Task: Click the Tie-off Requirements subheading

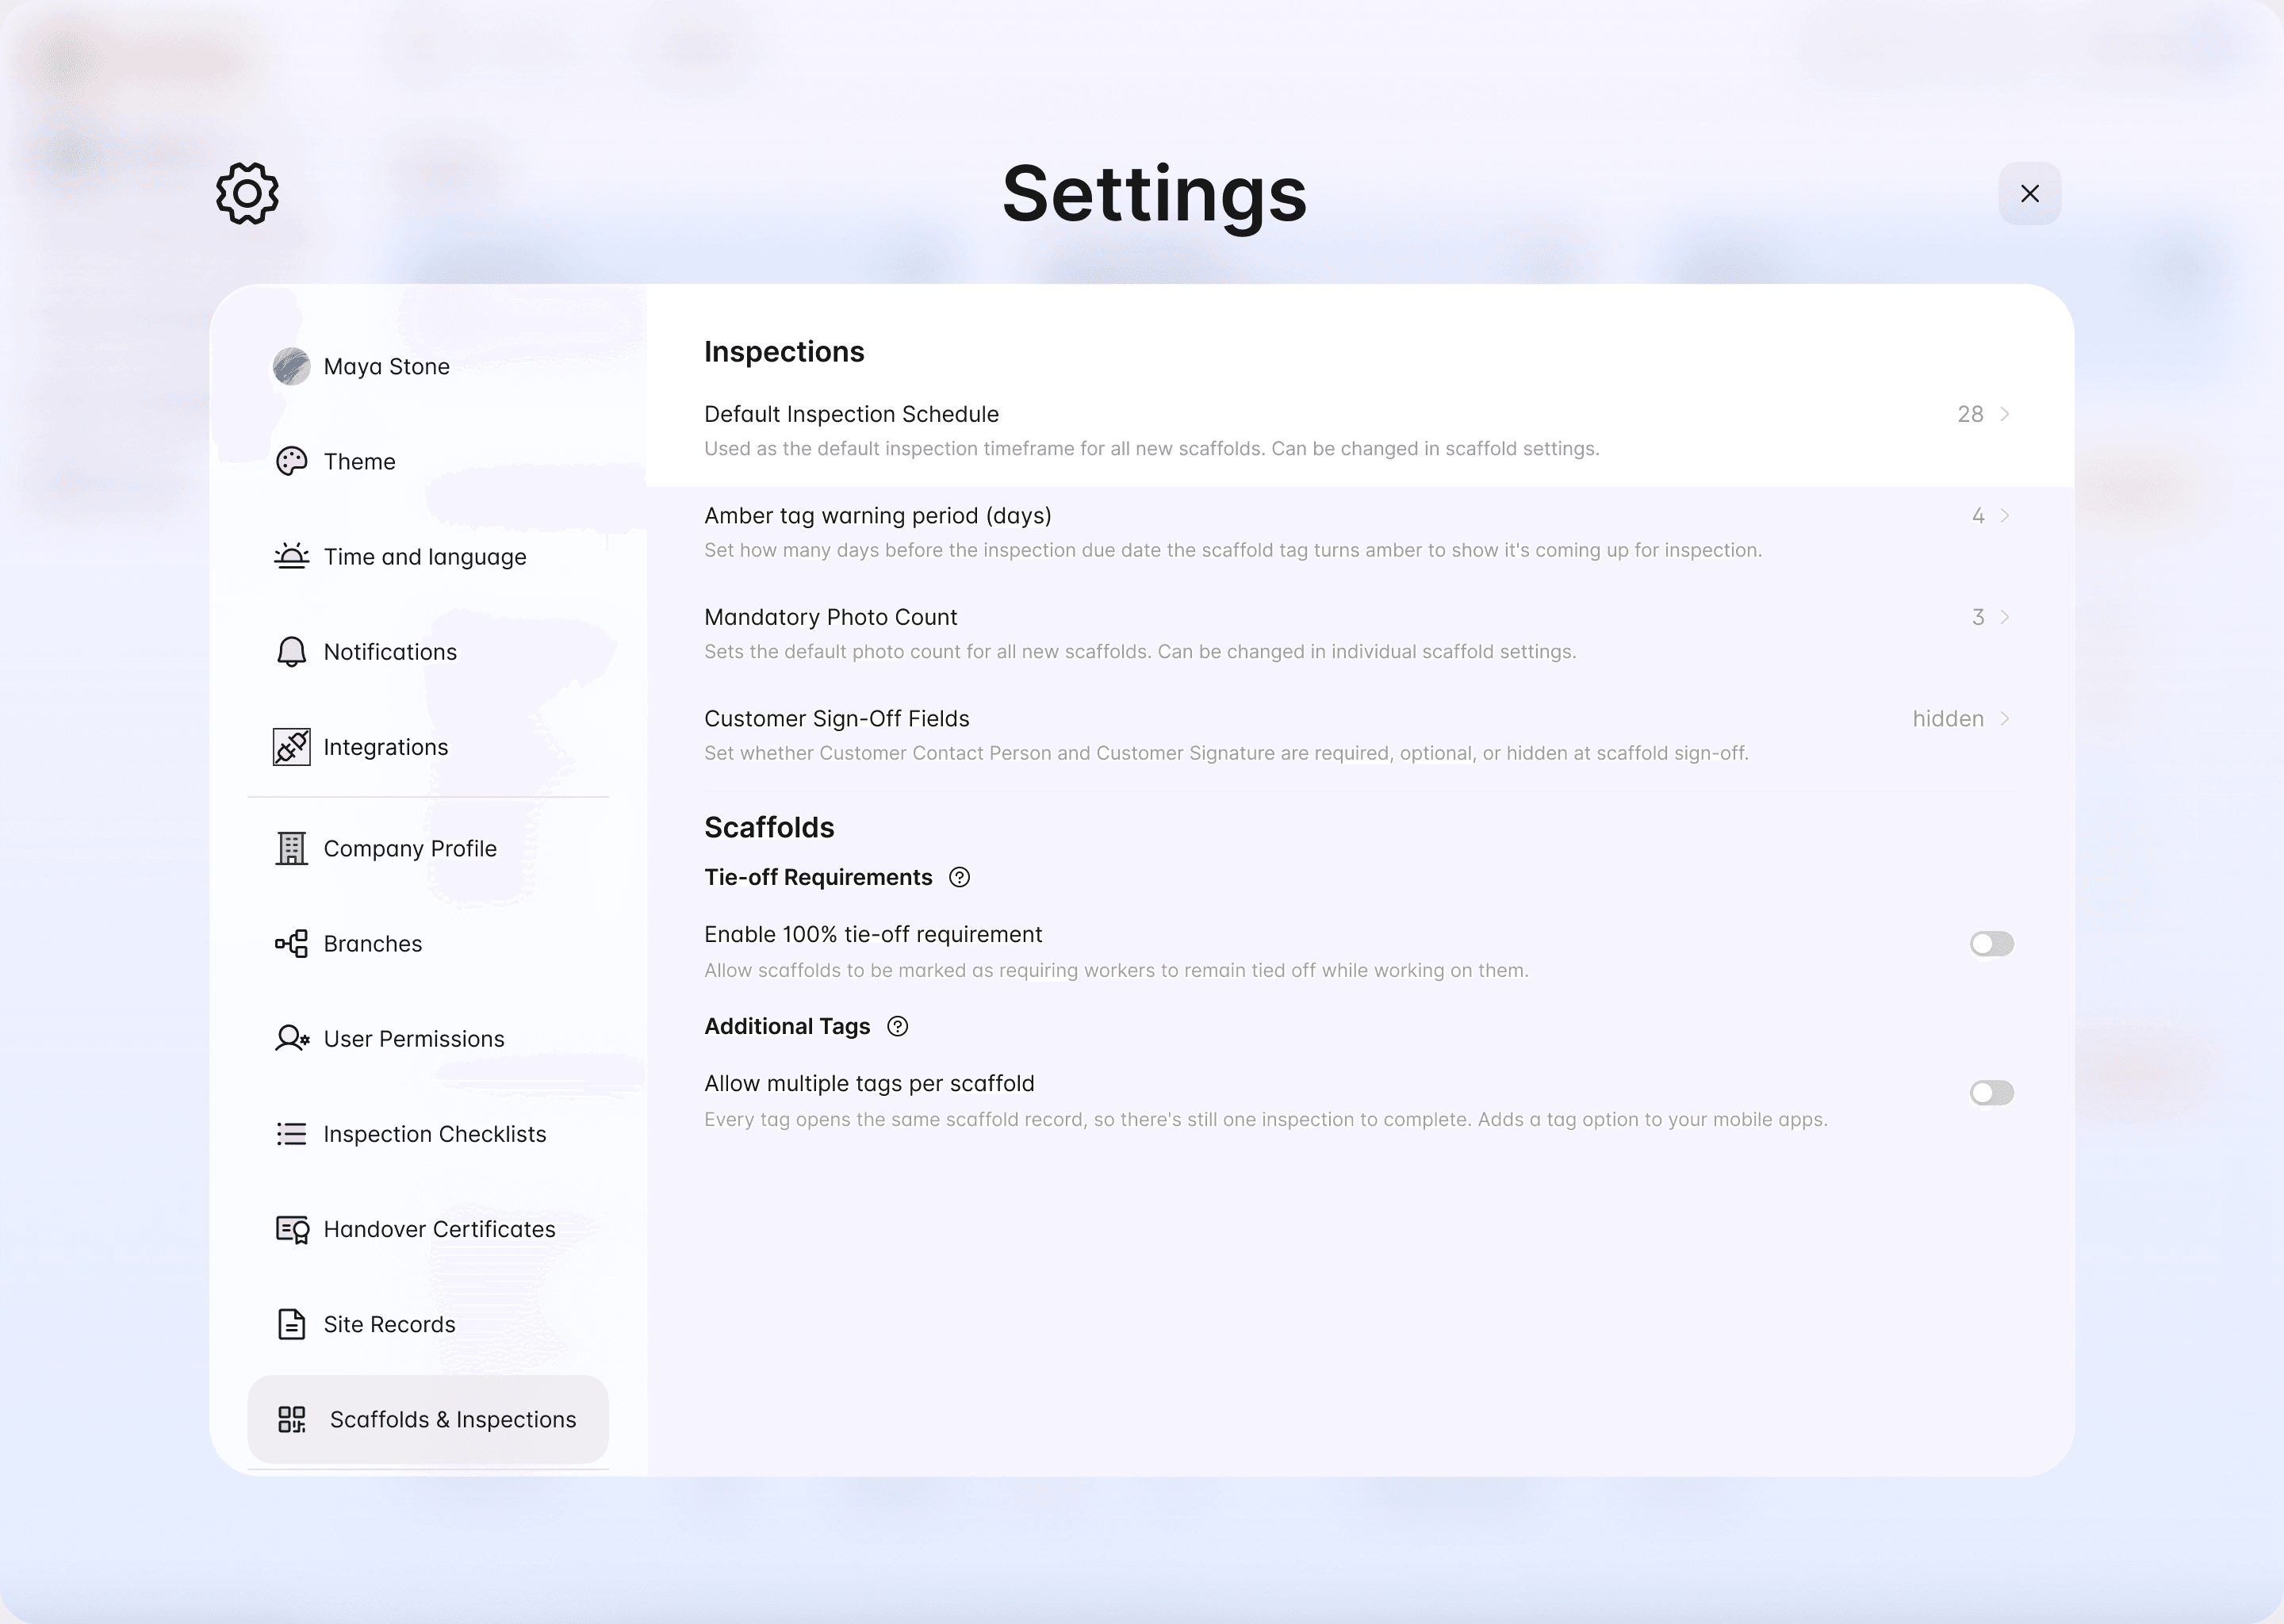Action: pyautogui.click(x=818, y=877)
